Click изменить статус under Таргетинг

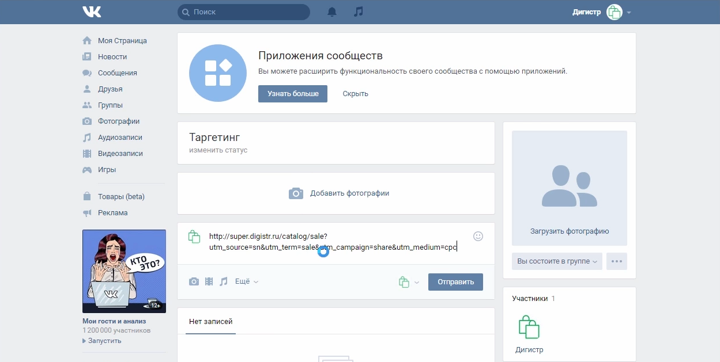coord(218,150)
